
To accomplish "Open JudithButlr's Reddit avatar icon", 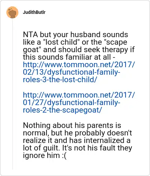I will [12, 12].
